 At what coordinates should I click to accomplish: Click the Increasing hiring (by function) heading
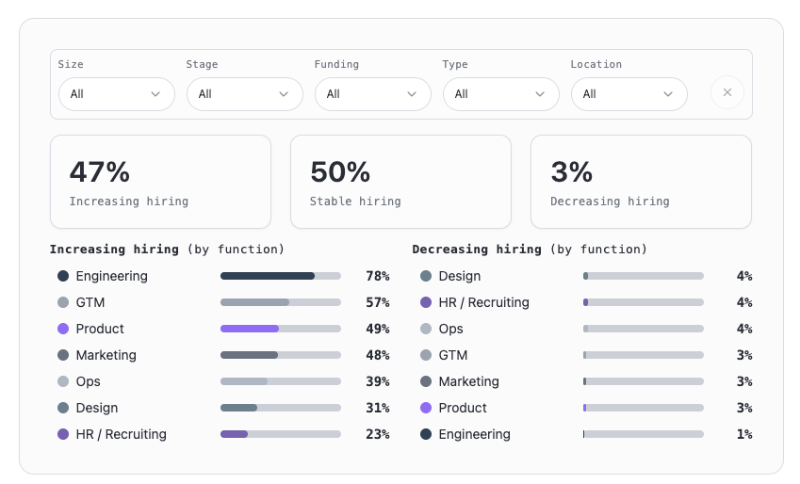(x=167, y=250)
